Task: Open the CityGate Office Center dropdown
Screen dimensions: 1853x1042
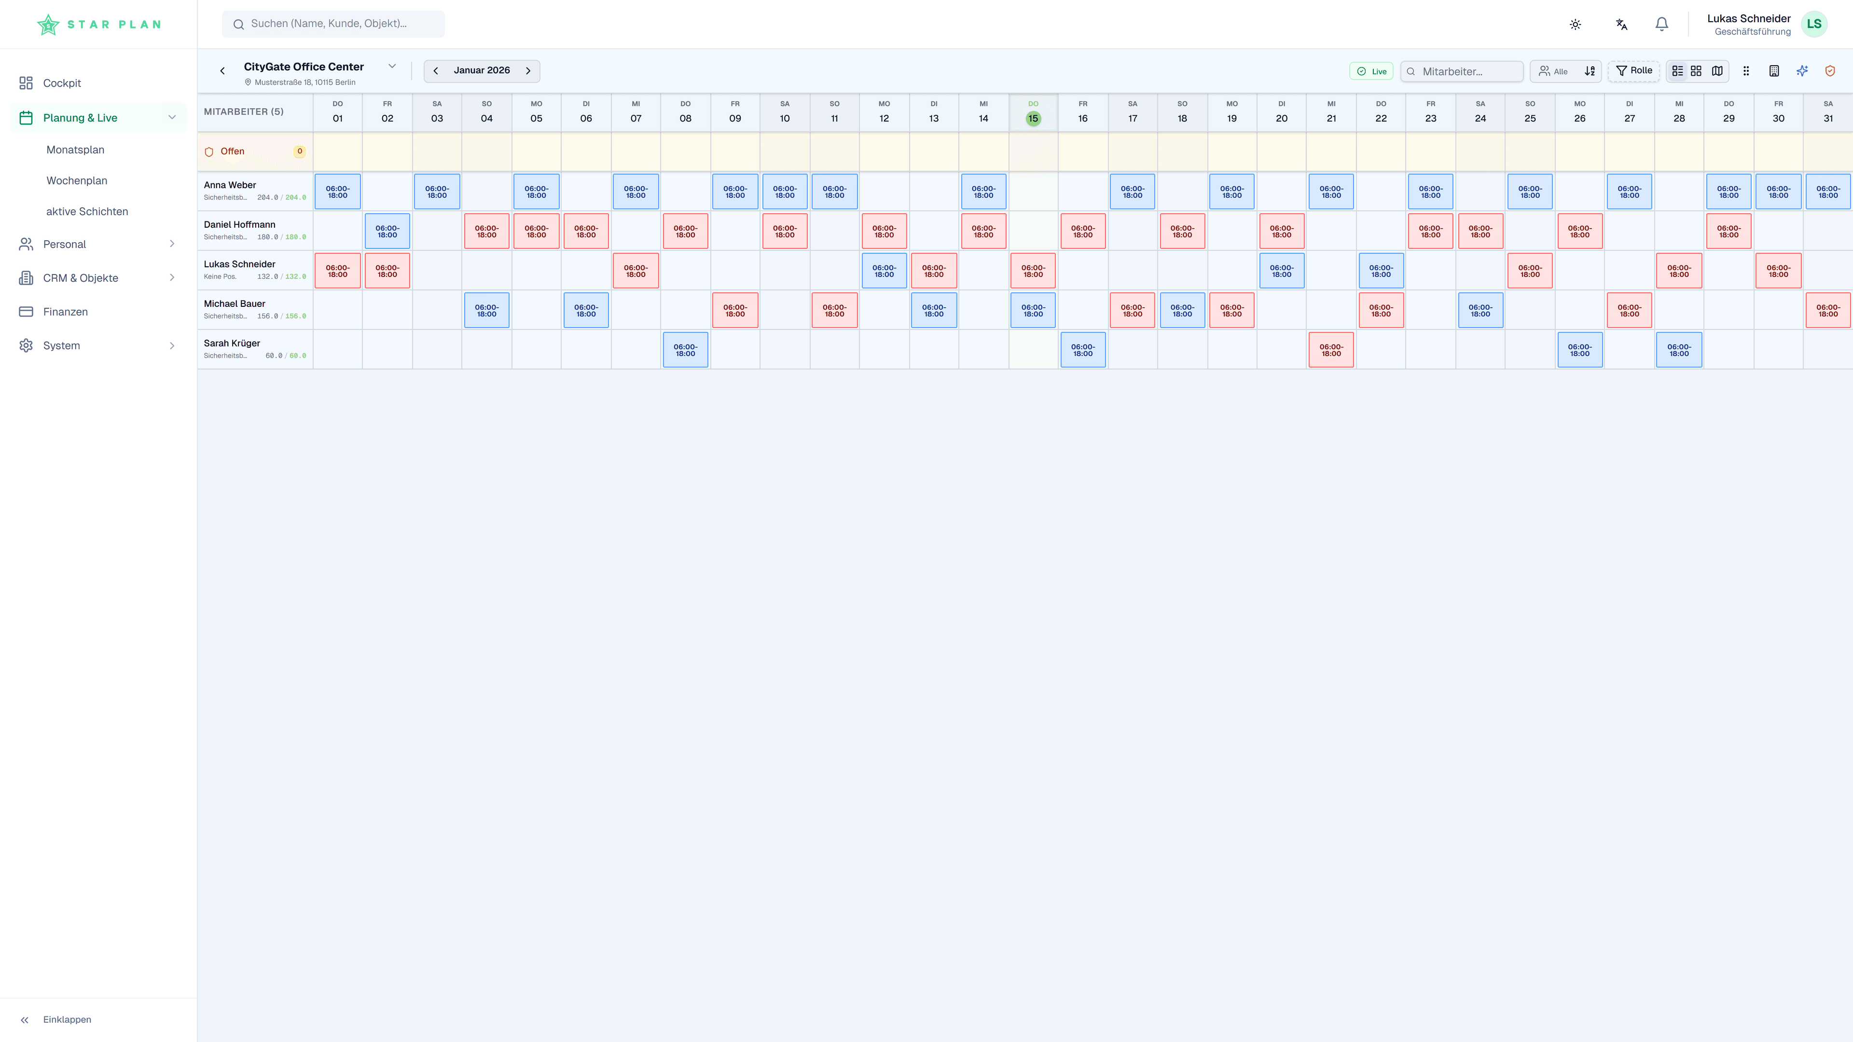Action: (x=392, y=66)
